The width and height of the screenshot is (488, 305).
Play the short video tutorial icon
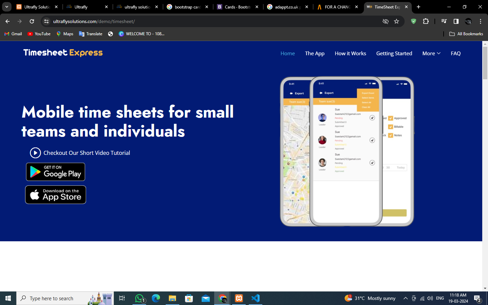point(35,153)
